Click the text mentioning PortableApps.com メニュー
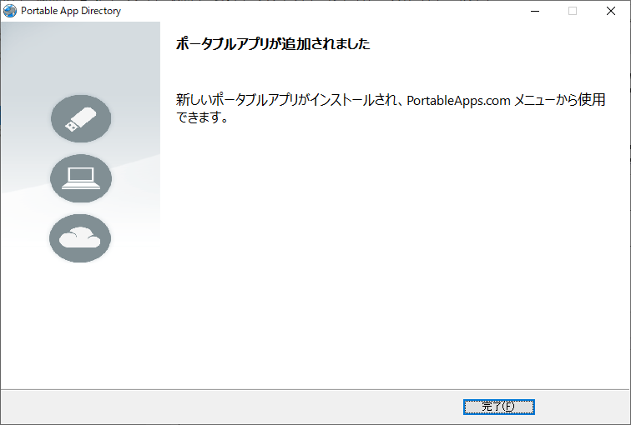Viewport: 631px width, 425px height. (x=391, y=108)
